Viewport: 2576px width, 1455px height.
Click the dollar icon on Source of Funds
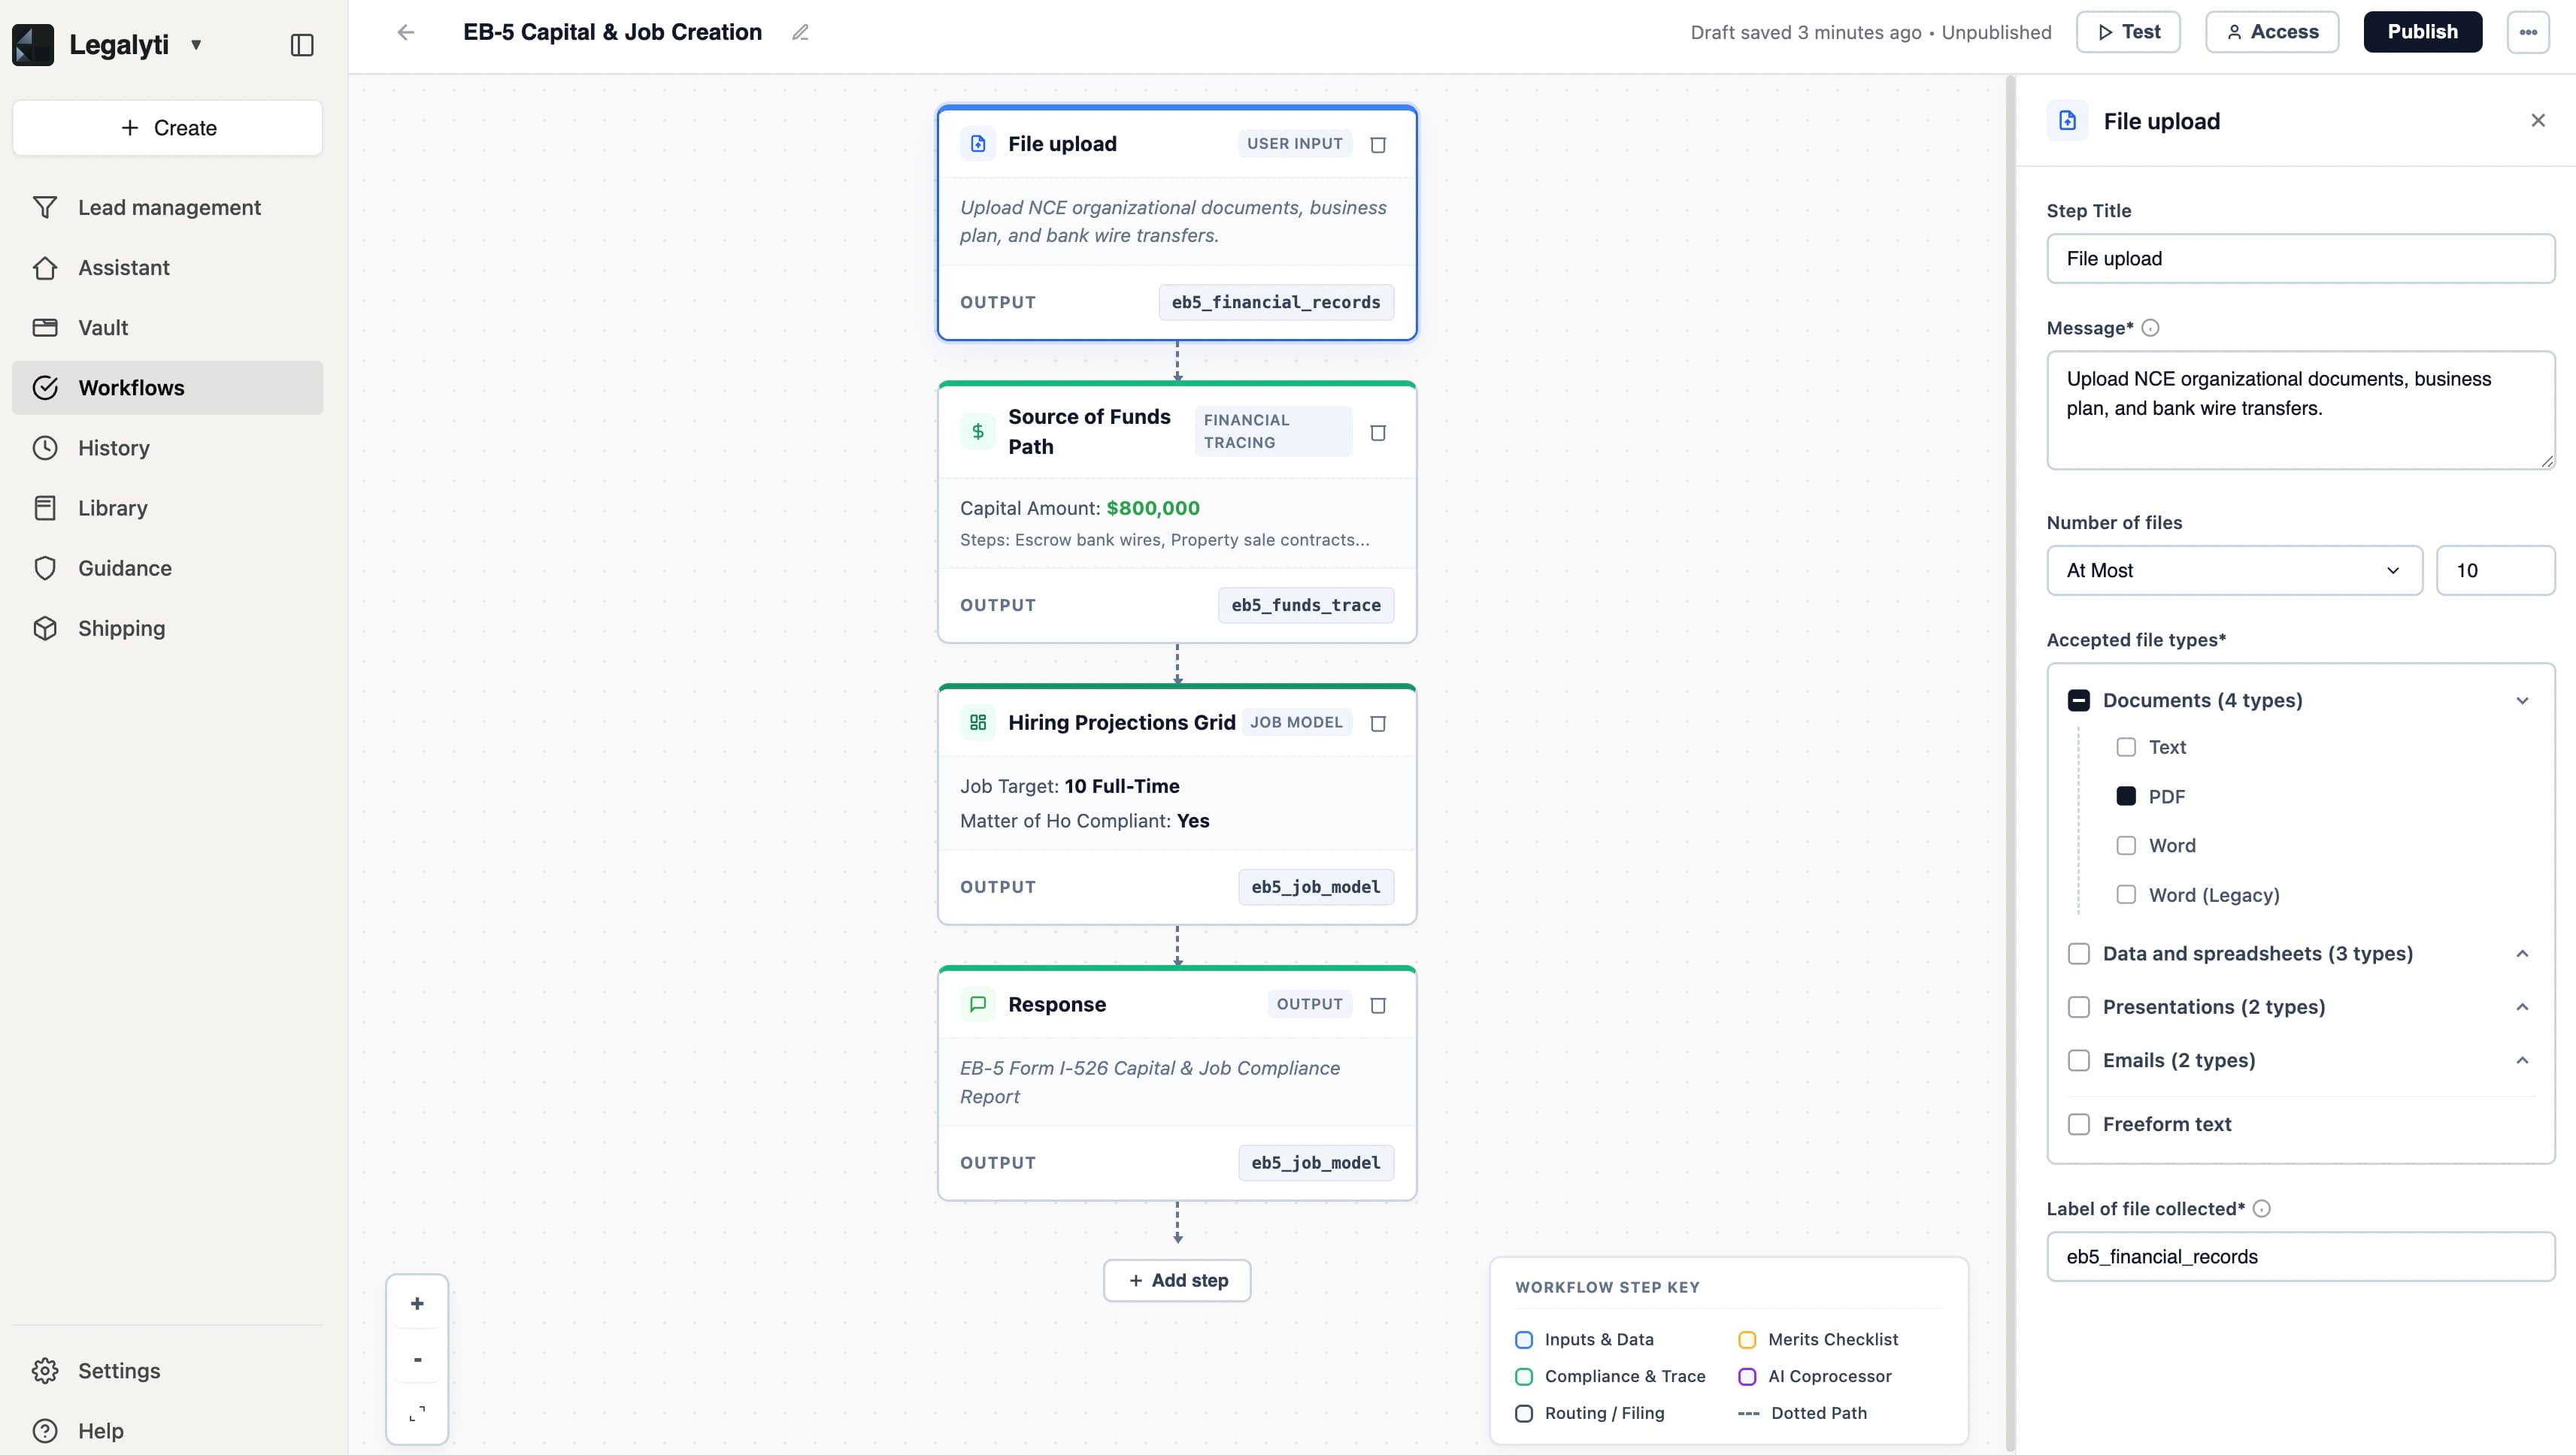coord(978,431)
